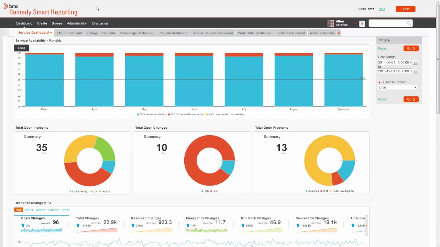Edit the end date range field

(395, 71)
